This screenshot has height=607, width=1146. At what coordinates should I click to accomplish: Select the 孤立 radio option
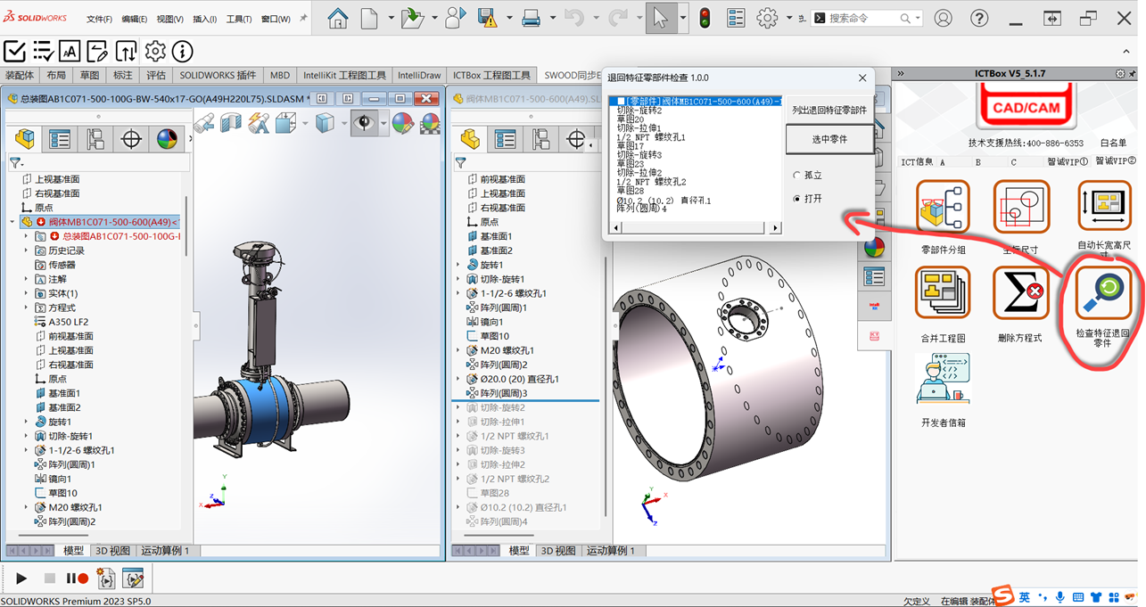(797, 176)
